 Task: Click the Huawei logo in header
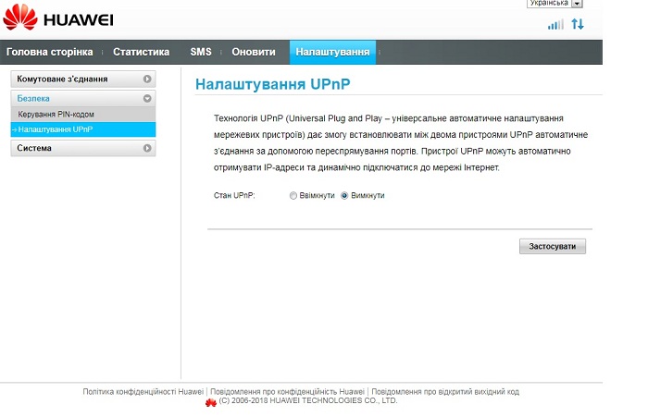click(58, 18)
